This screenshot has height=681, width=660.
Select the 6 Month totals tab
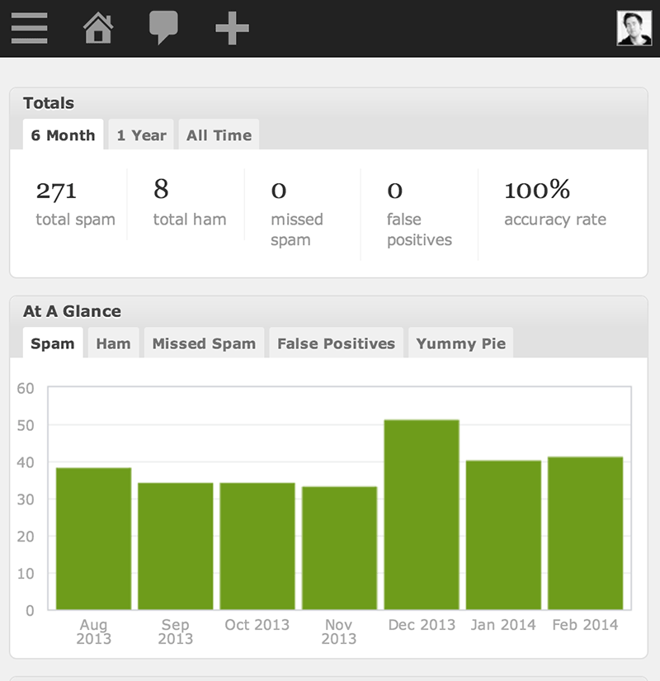[x=63, y=135]
